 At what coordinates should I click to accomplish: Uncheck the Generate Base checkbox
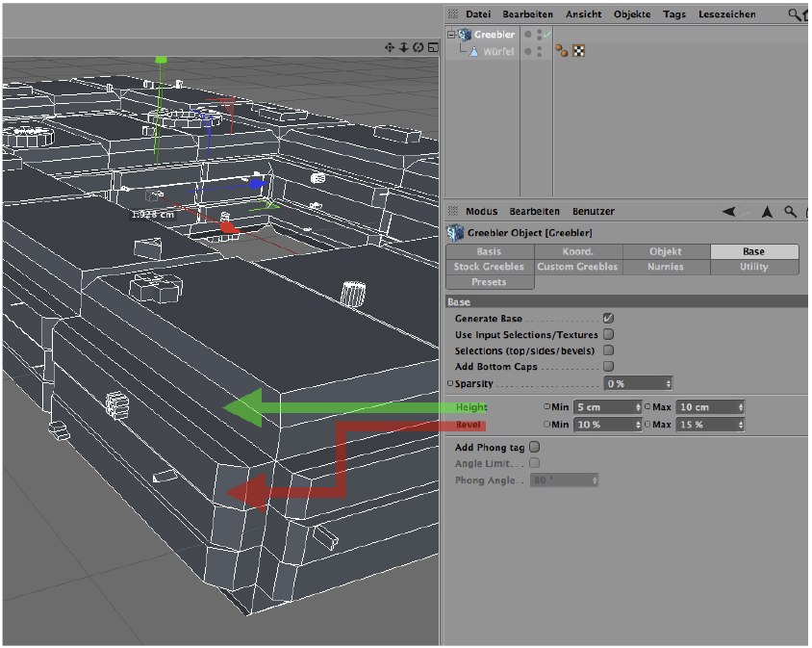click(x=608, y=319)
